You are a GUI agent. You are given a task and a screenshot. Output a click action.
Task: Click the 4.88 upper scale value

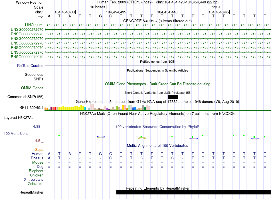coord(37,127)
